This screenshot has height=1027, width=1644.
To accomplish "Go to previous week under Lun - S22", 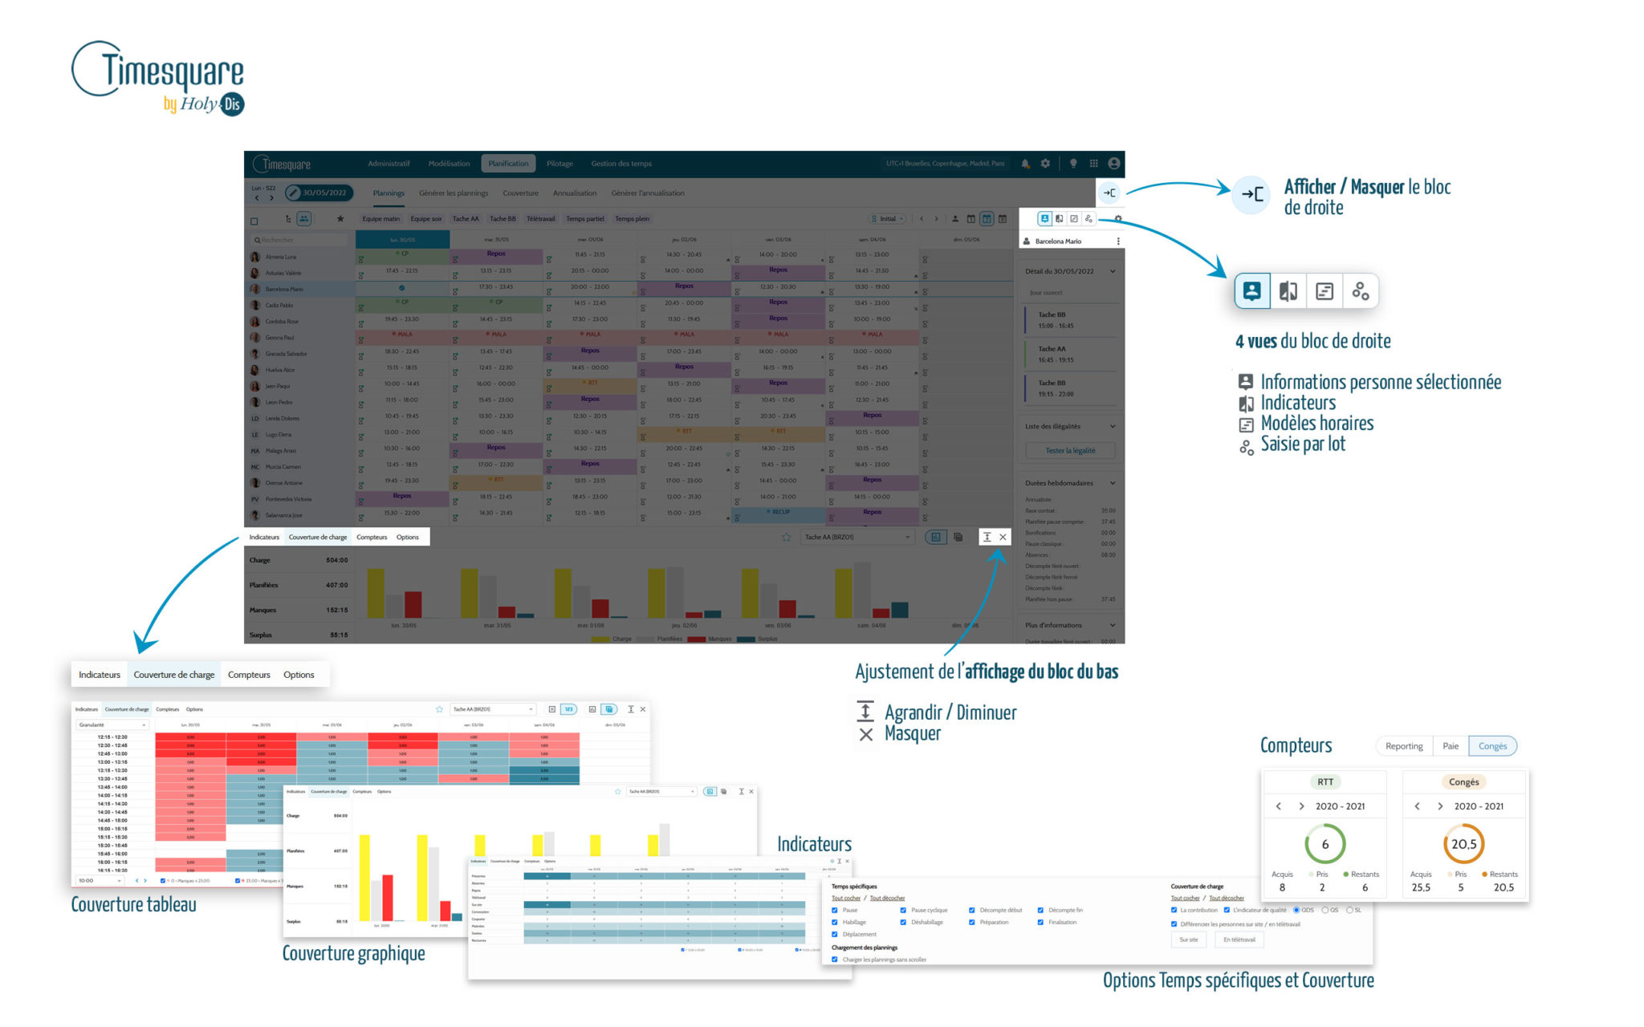I will [x=257, y=197].
